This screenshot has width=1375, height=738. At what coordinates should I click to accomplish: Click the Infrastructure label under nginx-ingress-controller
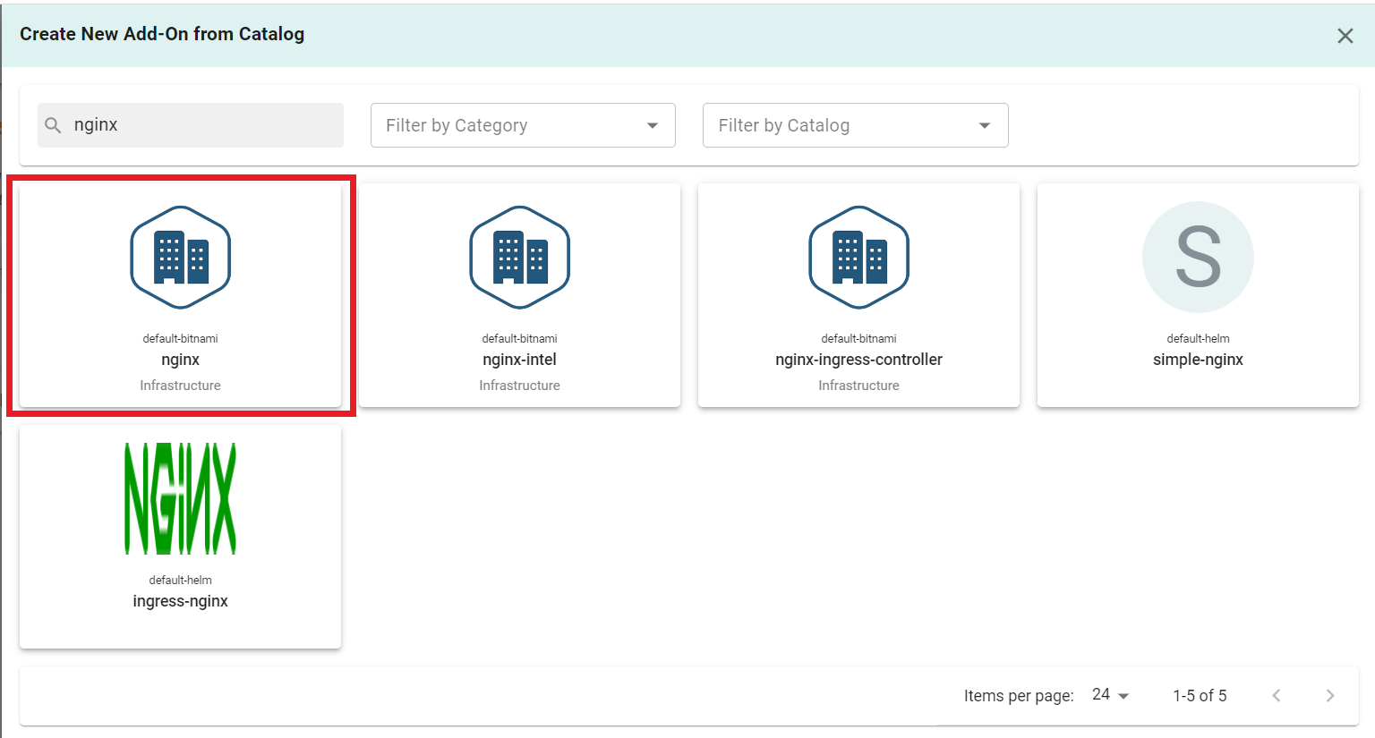click(x=859, y=386)
